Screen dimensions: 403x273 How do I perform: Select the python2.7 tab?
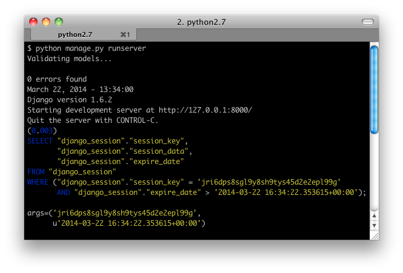[84, 35]
